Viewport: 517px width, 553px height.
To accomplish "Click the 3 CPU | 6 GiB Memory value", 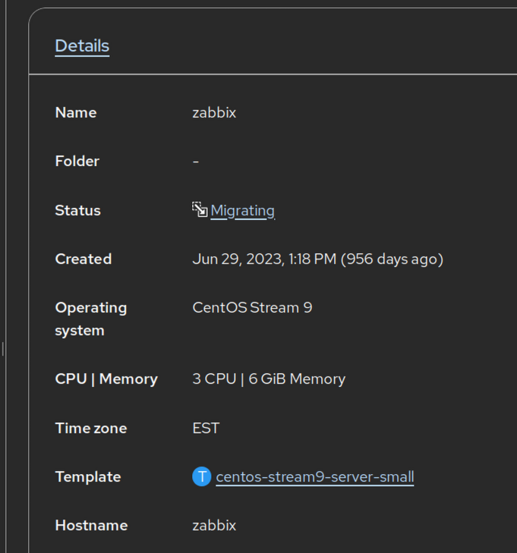I will point(269,379).
